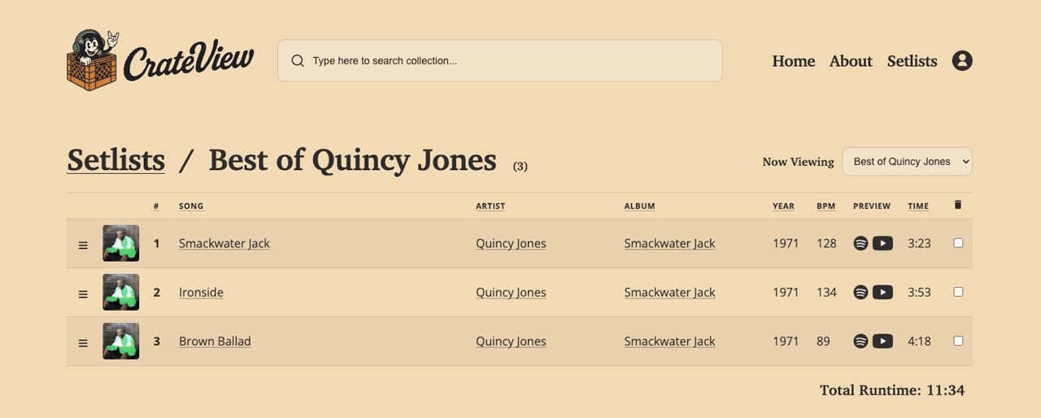Viewport: 1041px width, 418px height.
Task: Open Spotify preview for Ironside
Action: point(860,292)
